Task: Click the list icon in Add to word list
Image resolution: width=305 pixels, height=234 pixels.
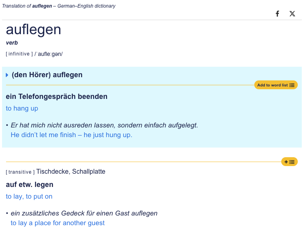Action: click(292, 85)
